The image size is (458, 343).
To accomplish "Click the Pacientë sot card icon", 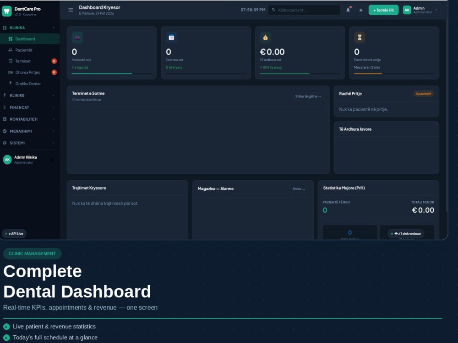I will [x=77, y=38].
